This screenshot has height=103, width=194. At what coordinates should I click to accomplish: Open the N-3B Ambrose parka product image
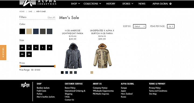click(x=73, y=56)
